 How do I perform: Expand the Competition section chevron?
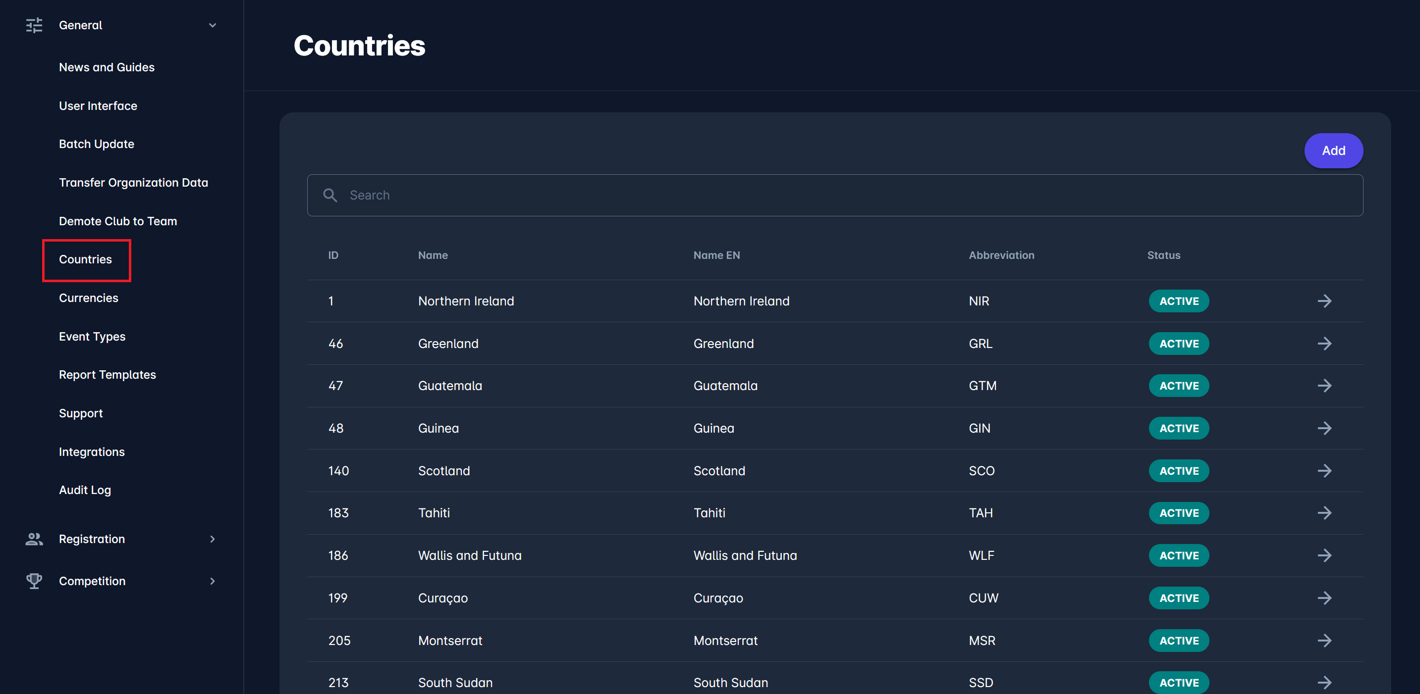(212, 581)
